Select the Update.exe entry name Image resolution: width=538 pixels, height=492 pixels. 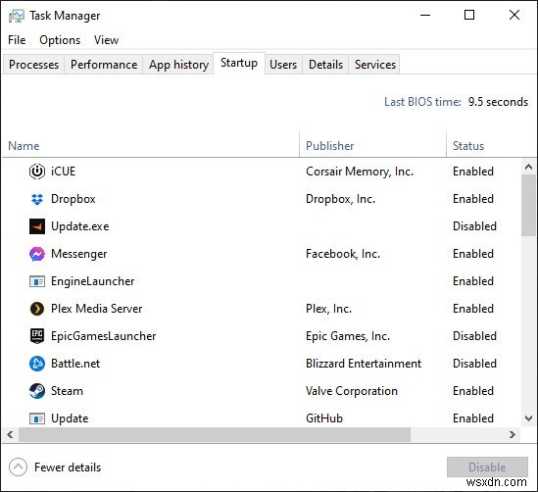80,226
